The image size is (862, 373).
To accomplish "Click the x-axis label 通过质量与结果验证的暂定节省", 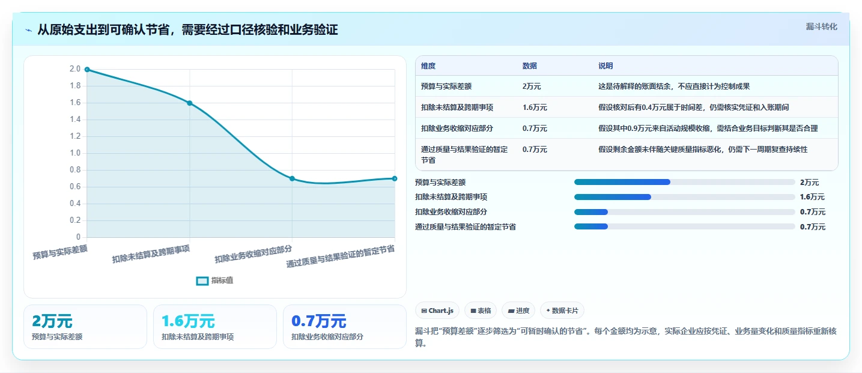I will tap(341, 256).
